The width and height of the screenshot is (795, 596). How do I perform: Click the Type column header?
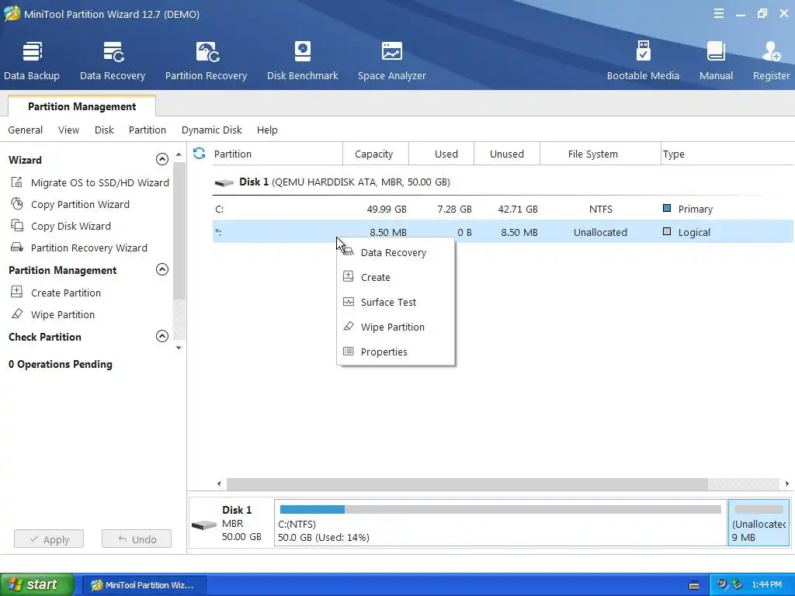click(x=727, y=154)
